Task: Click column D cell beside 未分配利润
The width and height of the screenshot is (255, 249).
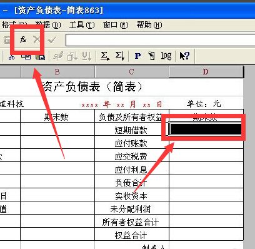Action: [x=206, y=208]
